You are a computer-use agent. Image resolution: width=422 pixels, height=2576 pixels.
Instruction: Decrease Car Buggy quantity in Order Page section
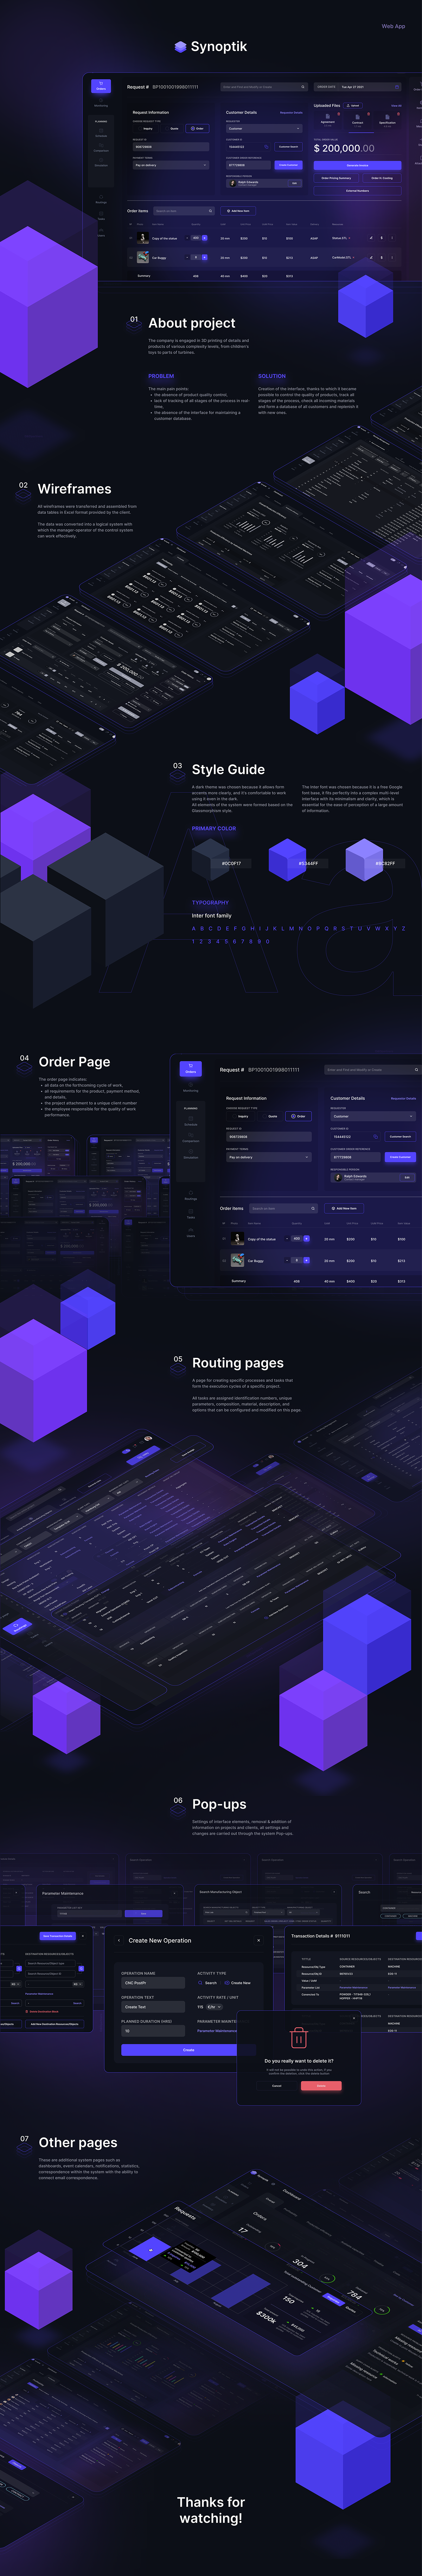287,1260
